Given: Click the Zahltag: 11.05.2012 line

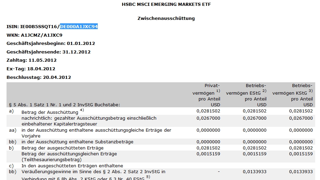Looking at the screenshot, I should (32, 60).
